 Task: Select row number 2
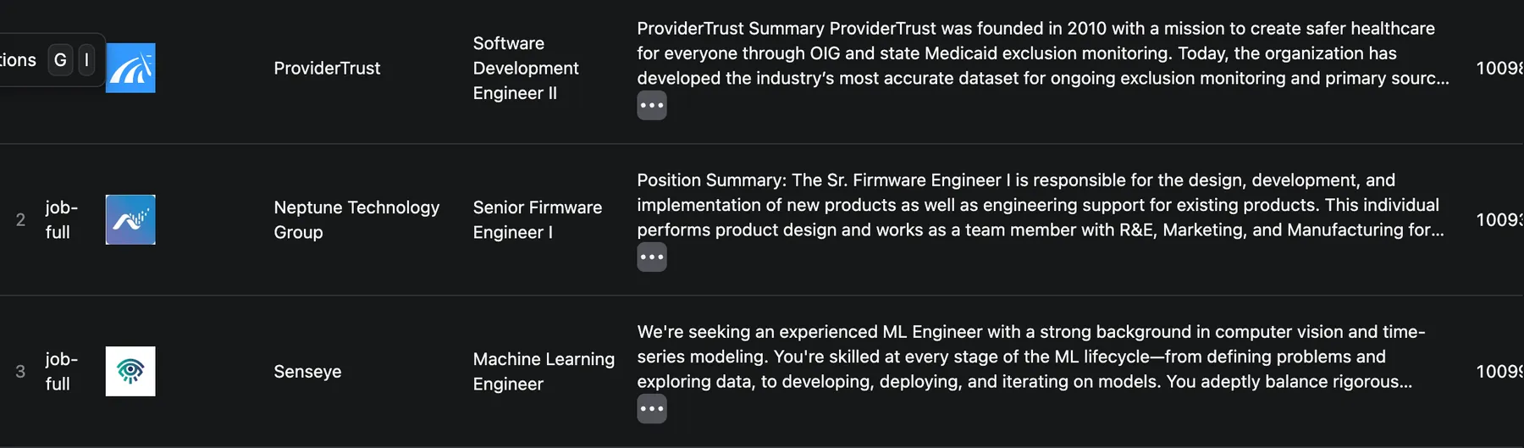point(20,220)
